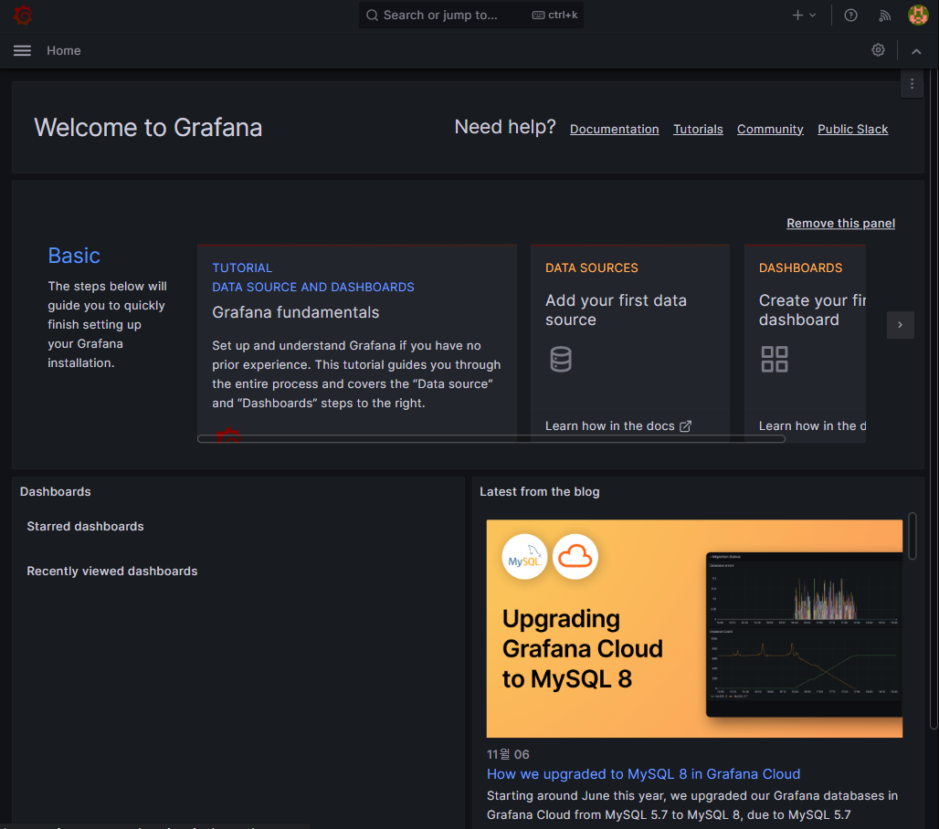The image size is (939, 829).
Task: Open dashboard settings gear icon
Action: (x=878, y=50)
